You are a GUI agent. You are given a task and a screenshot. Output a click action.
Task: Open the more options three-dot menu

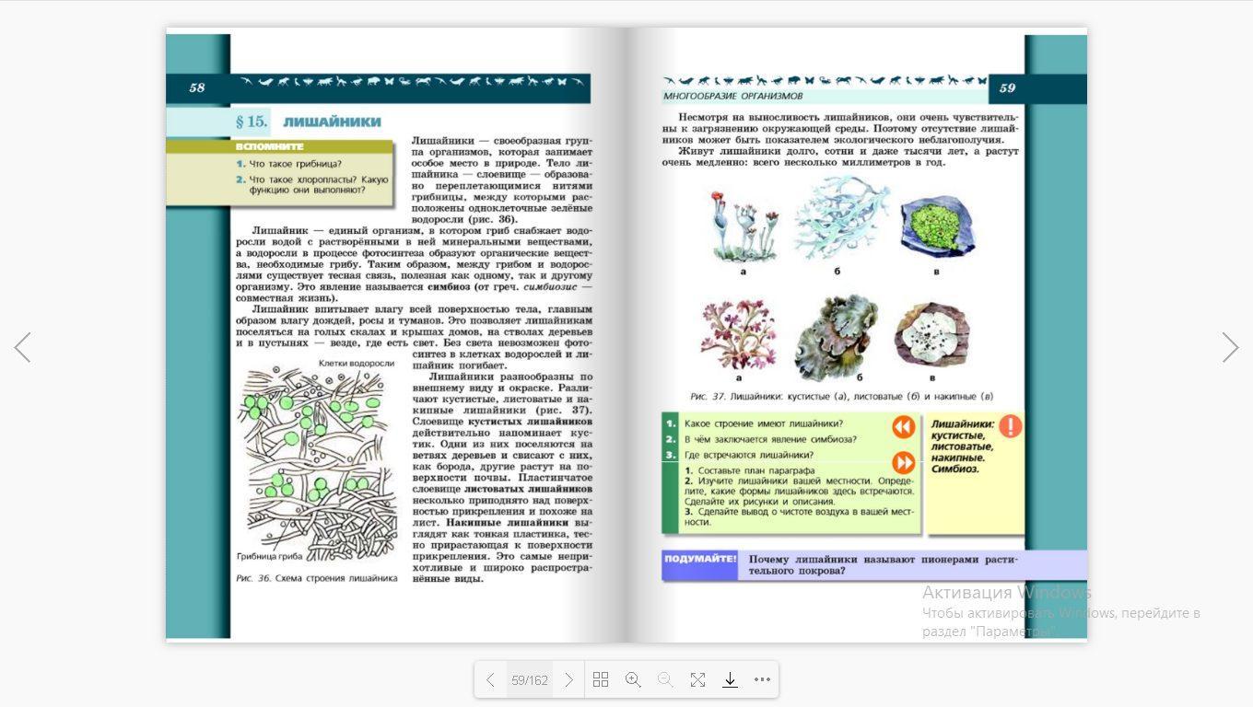click(x=762, y=680)
